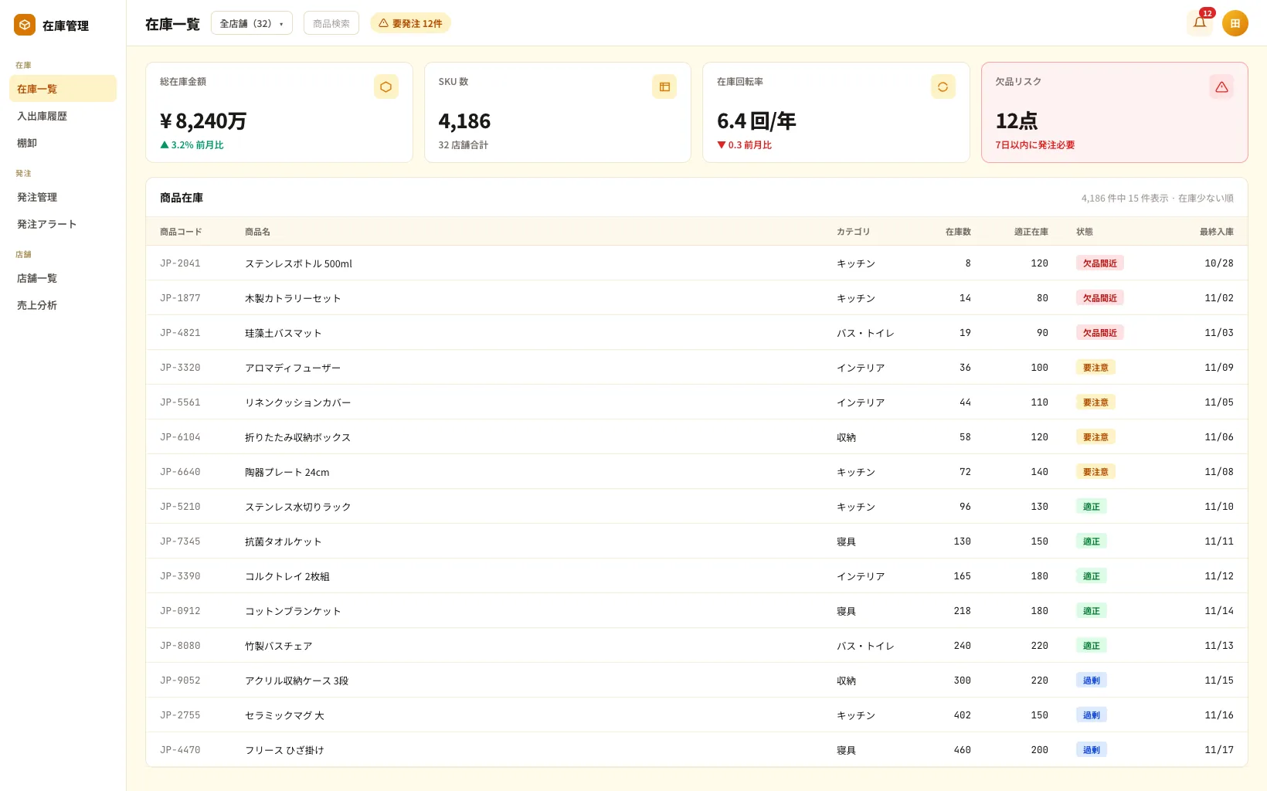
Task: Open 棚卸 in the sidebar
Action: click(63, 143)
